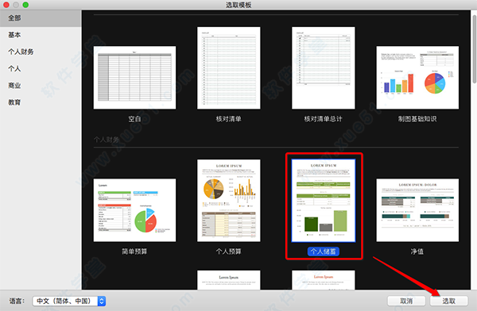Select the 净值 net worth template

[x=417, y=210]
